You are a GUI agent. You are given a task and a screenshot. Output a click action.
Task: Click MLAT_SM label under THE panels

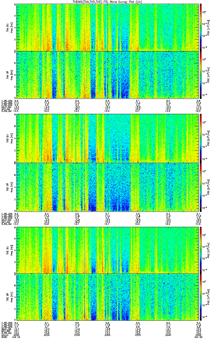[x=6, y=329]
